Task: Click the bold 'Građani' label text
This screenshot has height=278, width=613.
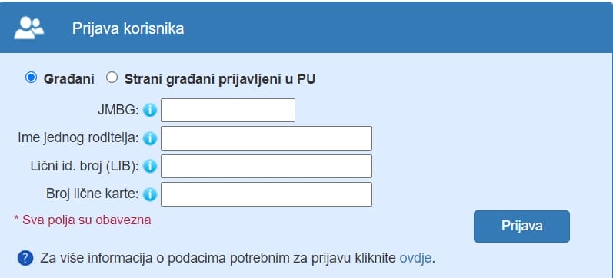Action: coord(68,79)
